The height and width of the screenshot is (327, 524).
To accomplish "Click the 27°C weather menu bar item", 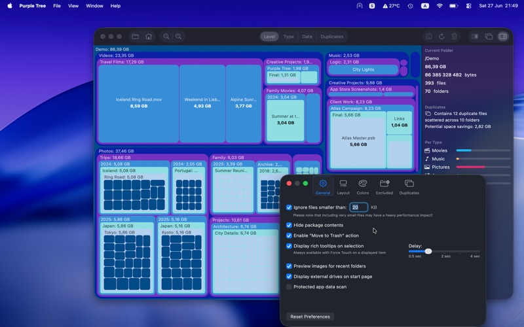I will click(x=391, y=6).
